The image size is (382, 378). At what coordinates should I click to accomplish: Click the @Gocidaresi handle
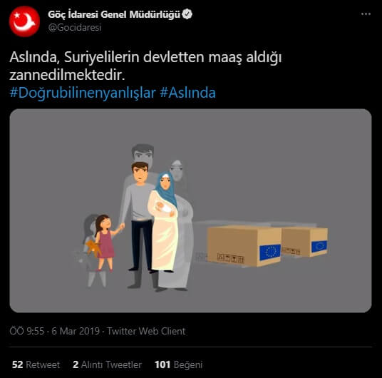pyautogui.click(x=75, y=27)
